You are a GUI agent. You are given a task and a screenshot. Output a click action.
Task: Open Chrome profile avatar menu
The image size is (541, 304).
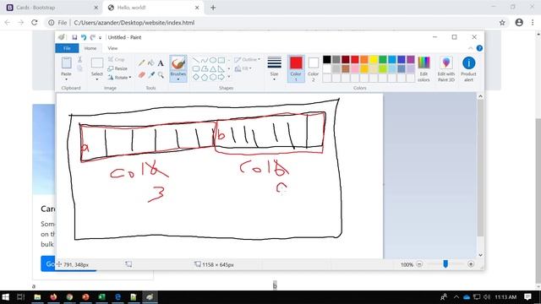click(519, 23)
